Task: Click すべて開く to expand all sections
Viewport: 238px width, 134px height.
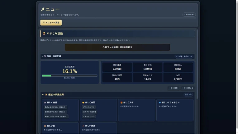Action: [174, 88]
